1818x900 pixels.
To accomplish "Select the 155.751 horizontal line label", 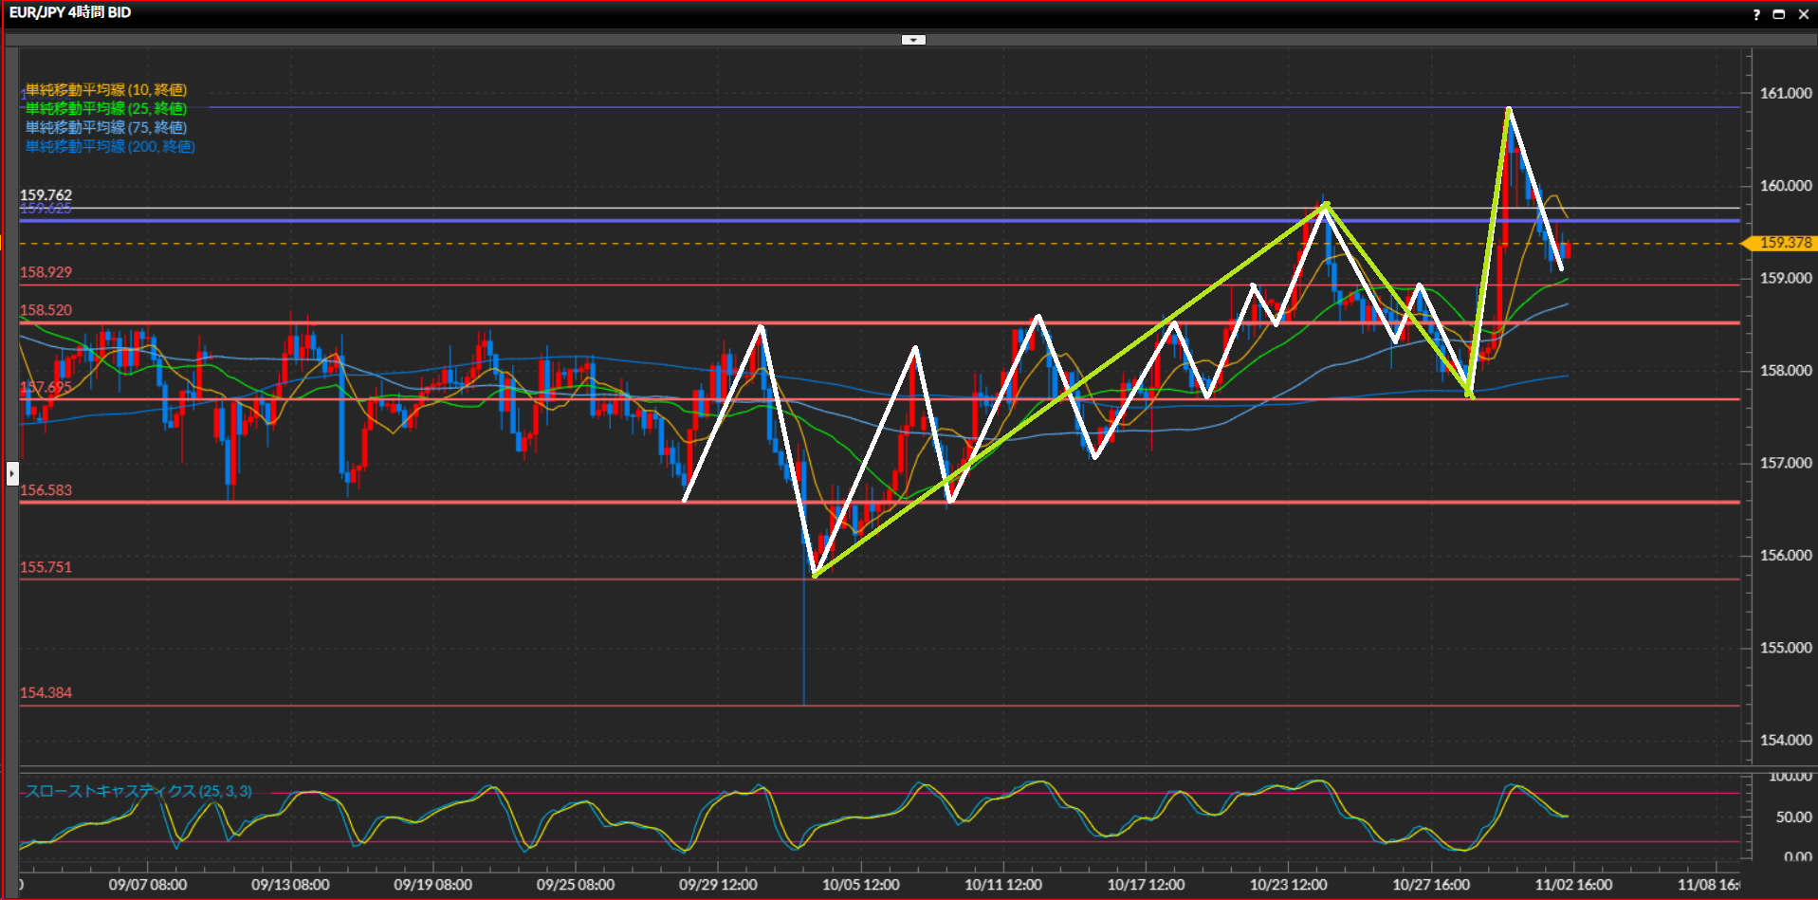I will point(46,567).
